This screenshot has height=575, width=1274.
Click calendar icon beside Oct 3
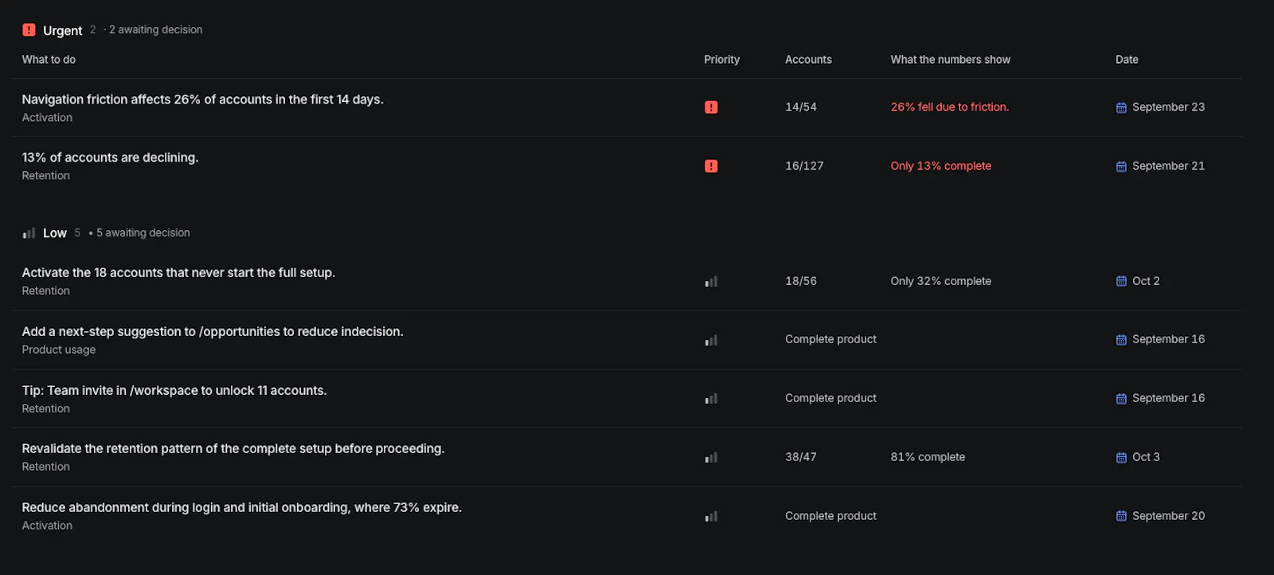pos(1121,457)
